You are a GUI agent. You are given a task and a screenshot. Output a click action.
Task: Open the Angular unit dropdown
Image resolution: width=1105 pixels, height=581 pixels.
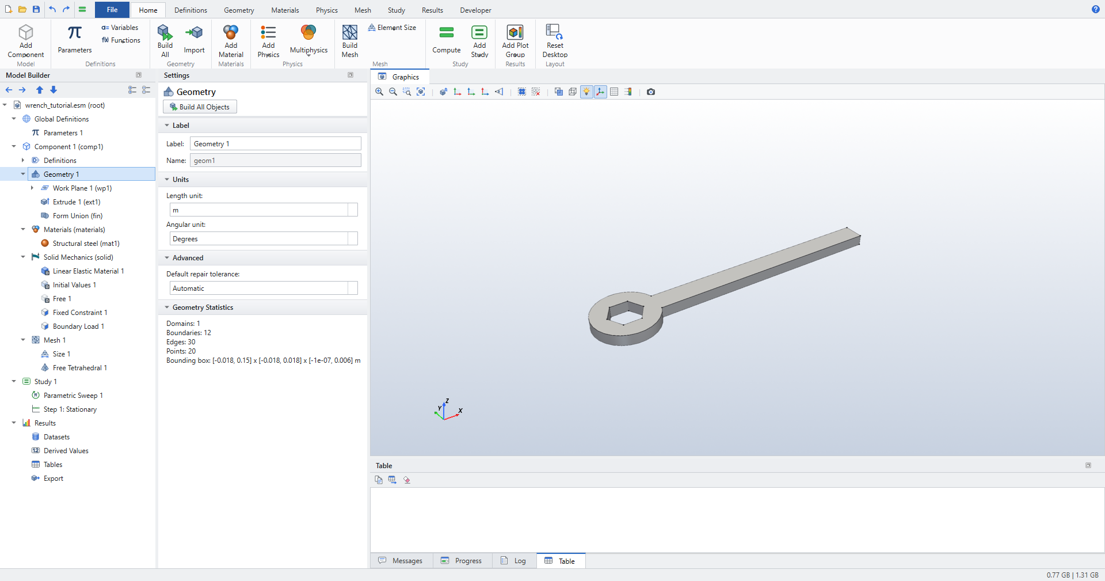tap(353, 239)
